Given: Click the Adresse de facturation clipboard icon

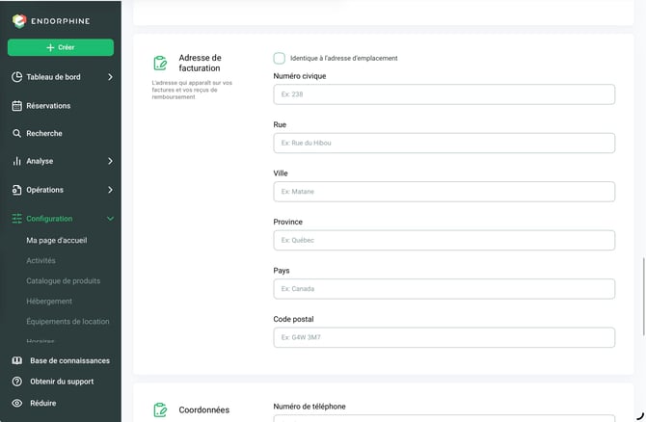Looking at the screenshot, I should point(160,63).
